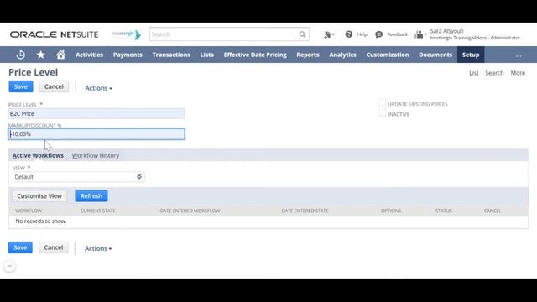Image resolution: width=537 pixels, height=302 pixels.
Task: Open the Lists menu
Action: click(207, 55)
